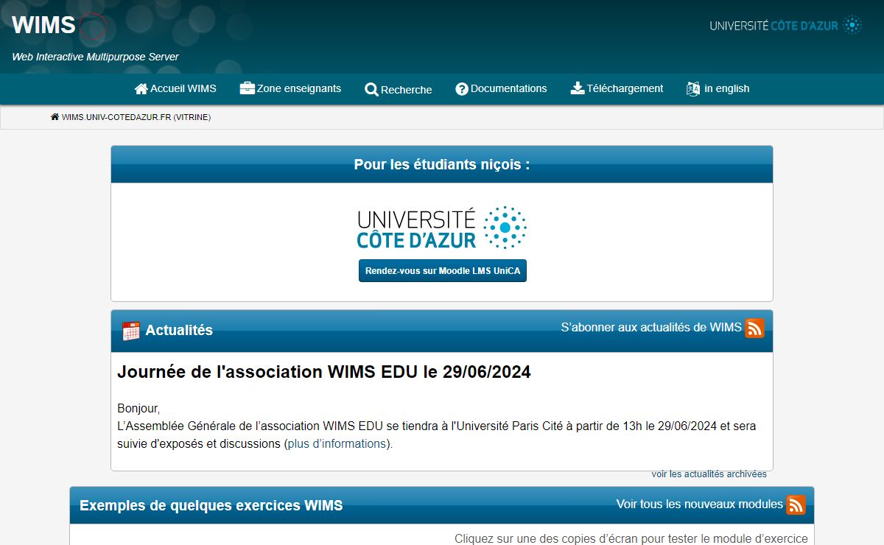
Task: Click the language translate icon
Action: pyautogui.click(x=693, y=89)
